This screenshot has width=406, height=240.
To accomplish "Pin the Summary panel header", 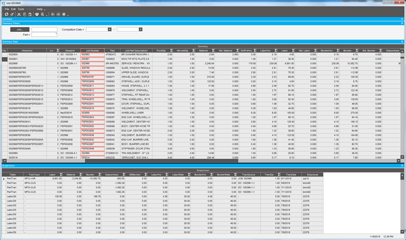I will pyautogui.click(x=402, y=19).
